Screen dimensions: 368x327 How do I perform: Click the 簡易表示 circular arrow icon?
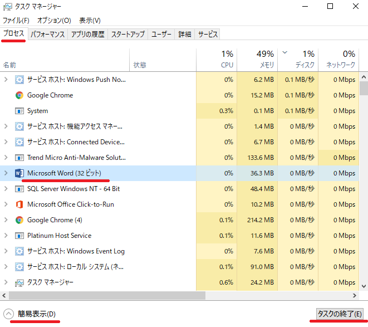tap(9, 314)
